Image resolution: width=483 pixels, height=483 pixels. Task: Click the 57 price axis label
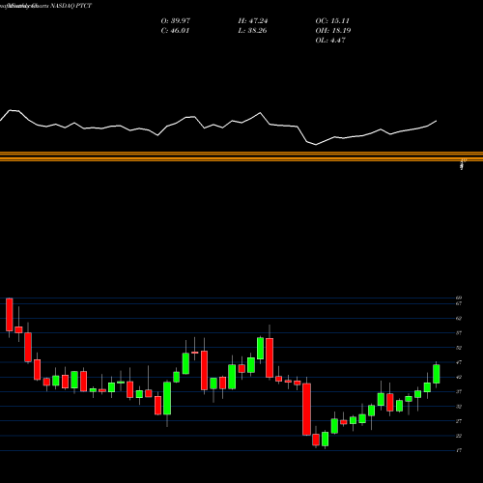pos(459,333)
